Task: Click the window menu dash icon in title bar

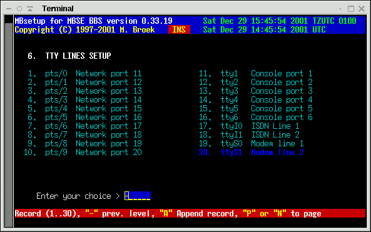Action: [9, 9]
